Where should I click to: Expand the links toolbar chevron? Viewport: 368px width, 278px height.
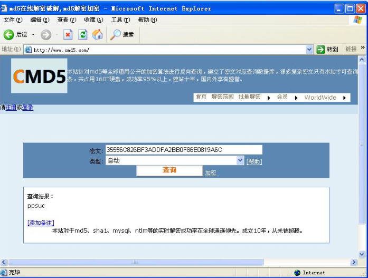(x=363, y=47)
